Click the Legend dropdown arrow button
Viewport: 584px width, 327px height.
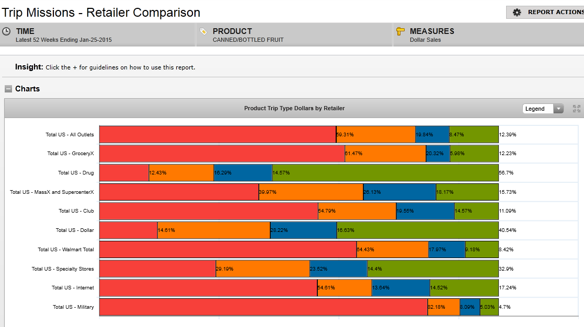pyautogui.click(x=558, y=109)
